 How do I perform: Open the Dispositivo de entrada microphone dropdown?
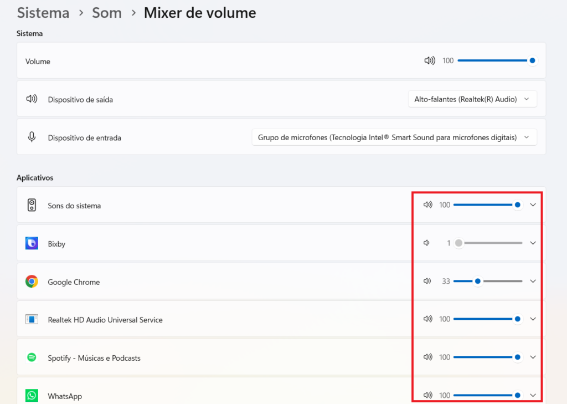394,137
